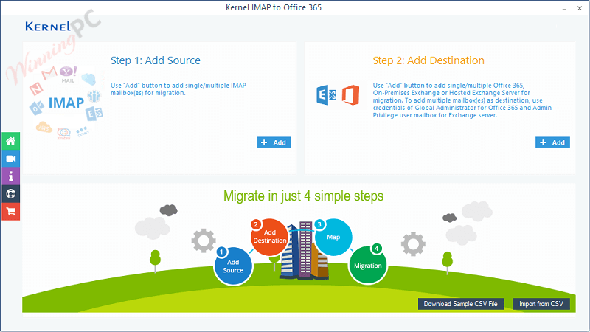Click the blue Exchange icon in Step 2
This screenshot has width=590, height=332.
click(325, 96)
